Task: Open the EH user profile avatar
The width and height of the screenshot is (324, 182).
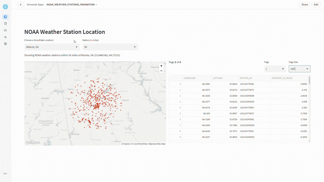Action: pyautogui.click(x=5, y=174)
